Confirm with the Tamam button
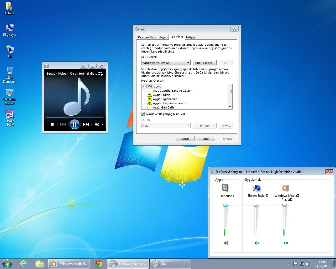Screen dimensions: 336x269 click(x=185, y=139)
